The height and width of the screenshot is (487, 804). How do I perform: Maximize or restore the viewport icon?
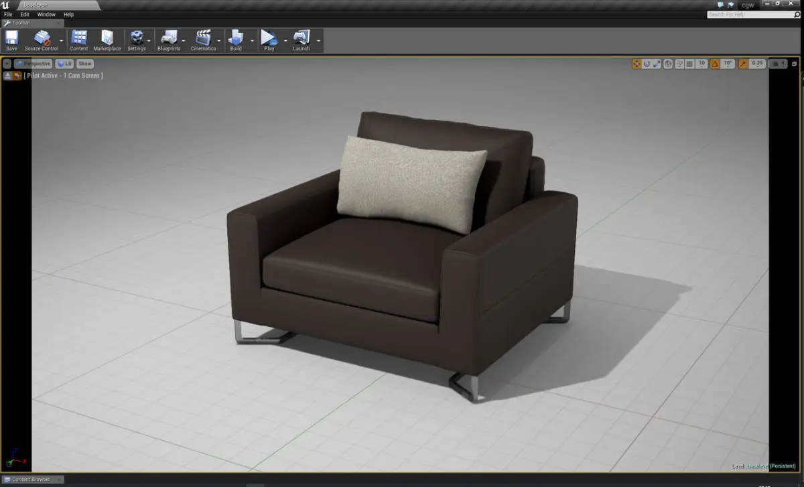click(794, 64)
